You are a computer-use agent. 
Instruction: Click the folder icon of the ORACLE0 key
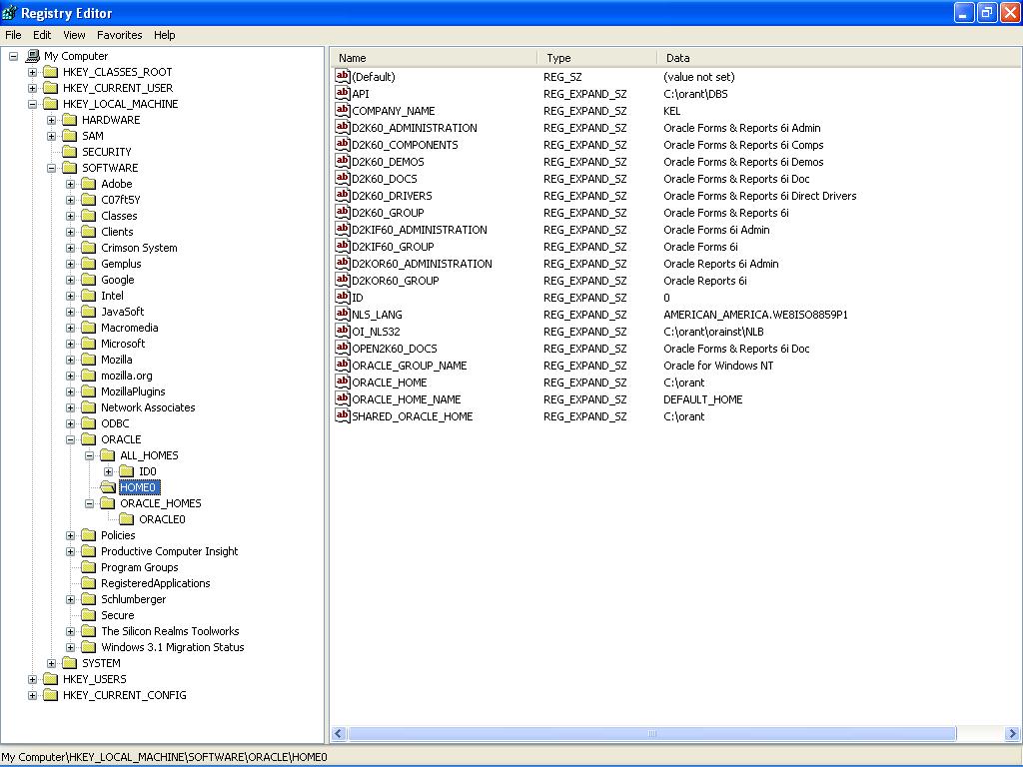[126, 519]
